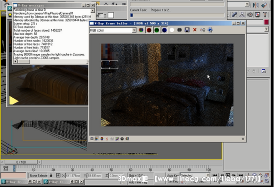The width and height of the screenshot is (275, 187).
Task: Toggle the levels correction icon
Action: 112,139
